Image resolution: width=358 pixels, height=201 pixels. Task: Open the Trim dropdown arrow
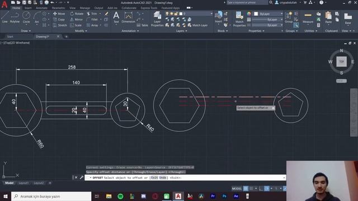pyautogui.click(x=100, y=13)
